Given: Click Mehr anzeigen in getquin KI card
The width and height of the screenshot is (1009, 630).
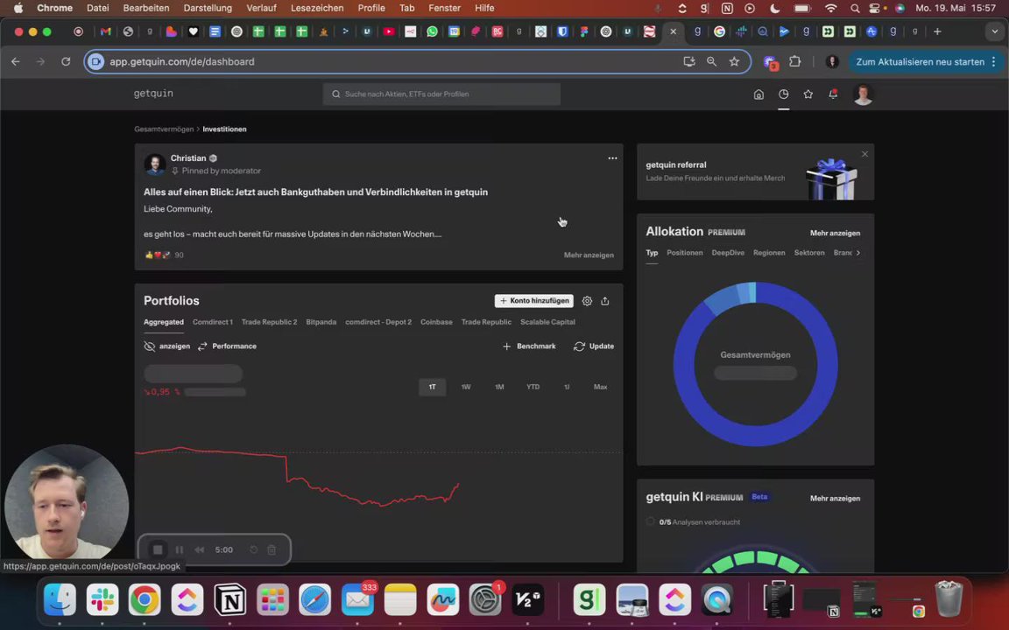Looking at the screenshot, I should (835, 498).
